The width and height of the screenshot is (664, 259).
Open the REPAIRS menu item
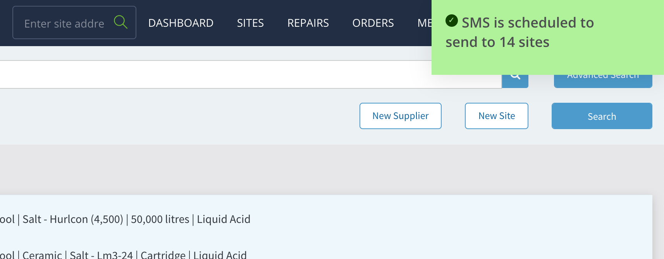tap(308, 23)
